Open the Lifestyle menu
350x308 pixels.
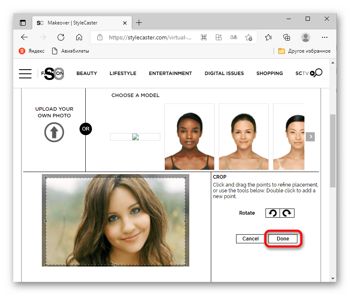pyautogui.click(x=123, y=73)
